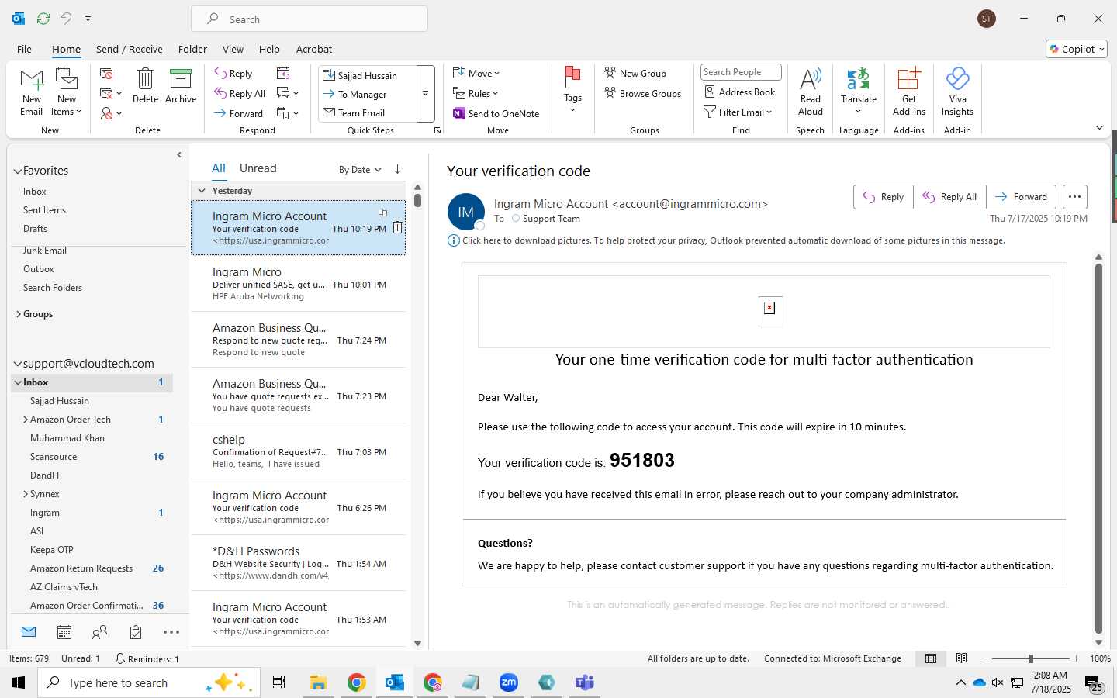The image size is (1117, 698).
Task: Open Get Add-ins
Action: 909,92
